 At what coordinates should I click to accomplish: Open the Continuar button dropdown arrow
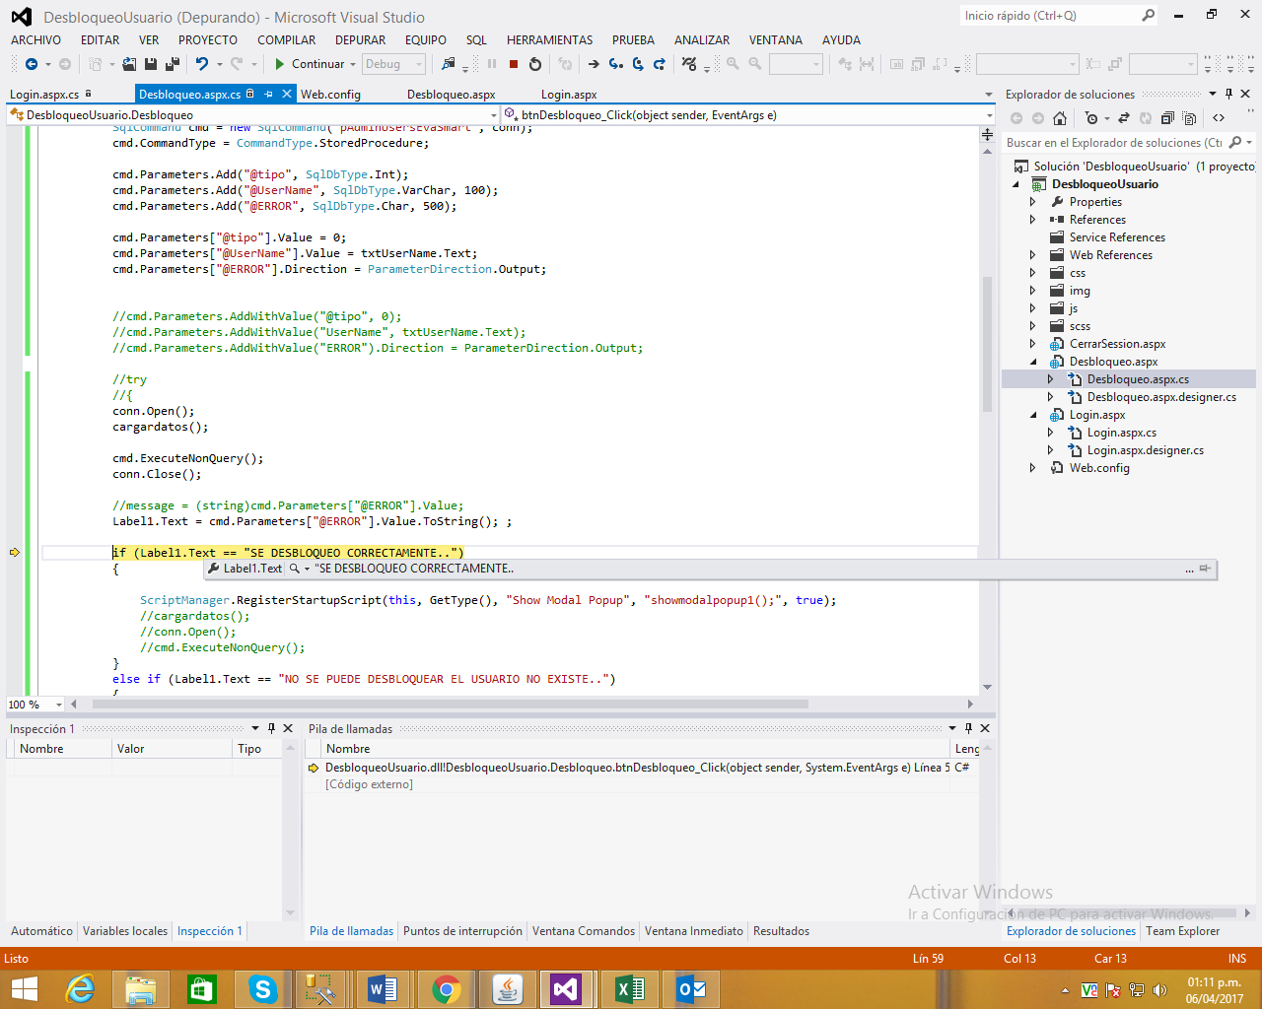pyautogui.click(x=353, y=64)
